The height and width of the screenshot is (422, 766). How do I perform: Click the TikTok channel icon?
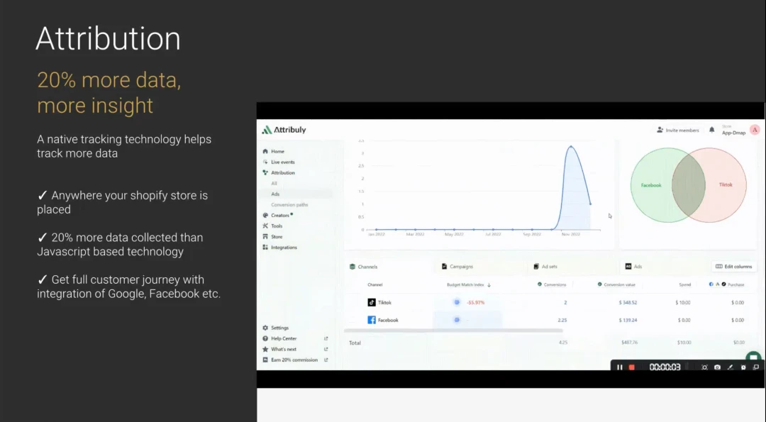(371, 302)
